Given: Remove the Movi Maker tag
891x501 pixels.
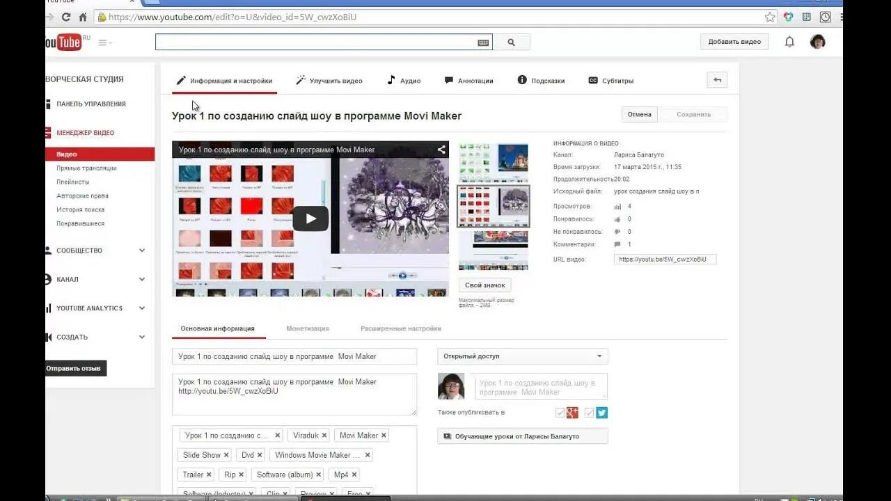Looking at the screenshot, I should (x=384, y=436).
